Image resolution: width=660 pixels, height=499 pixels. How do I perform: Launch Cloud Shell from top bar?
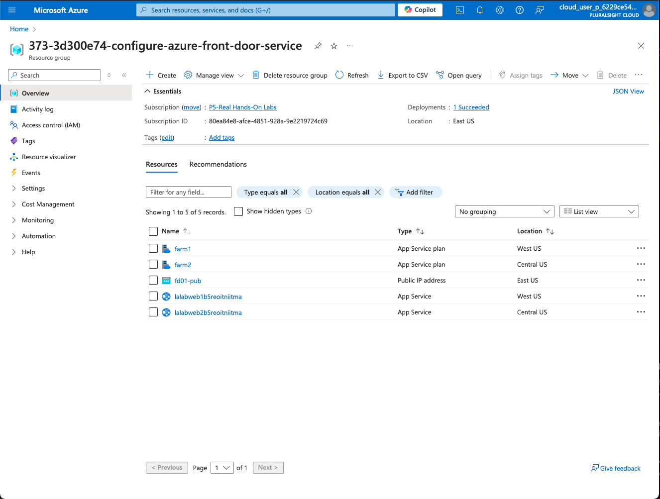[x=460, y=10]
